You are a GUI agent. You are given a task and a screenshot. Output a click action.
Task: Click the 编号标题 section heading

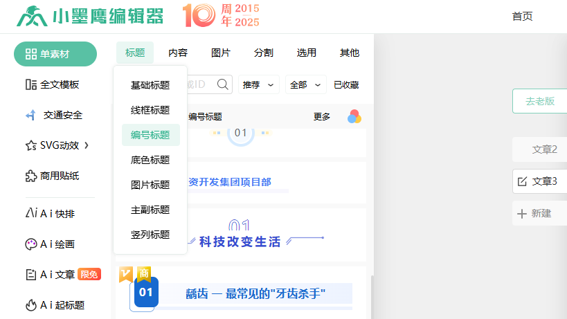205,117
